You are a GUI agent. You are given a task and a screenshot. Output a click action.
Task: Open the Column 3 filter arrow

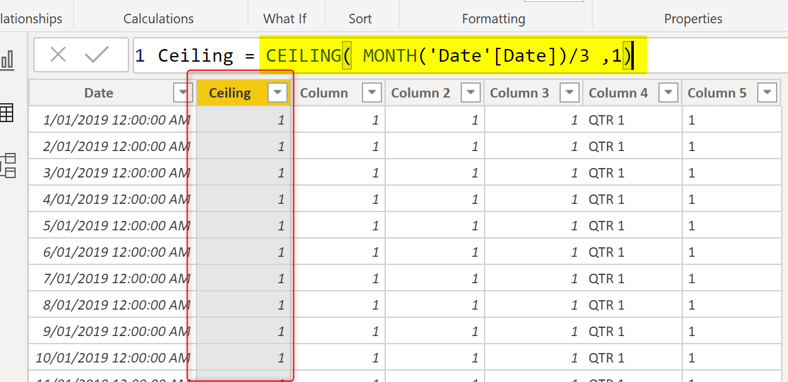570,93
